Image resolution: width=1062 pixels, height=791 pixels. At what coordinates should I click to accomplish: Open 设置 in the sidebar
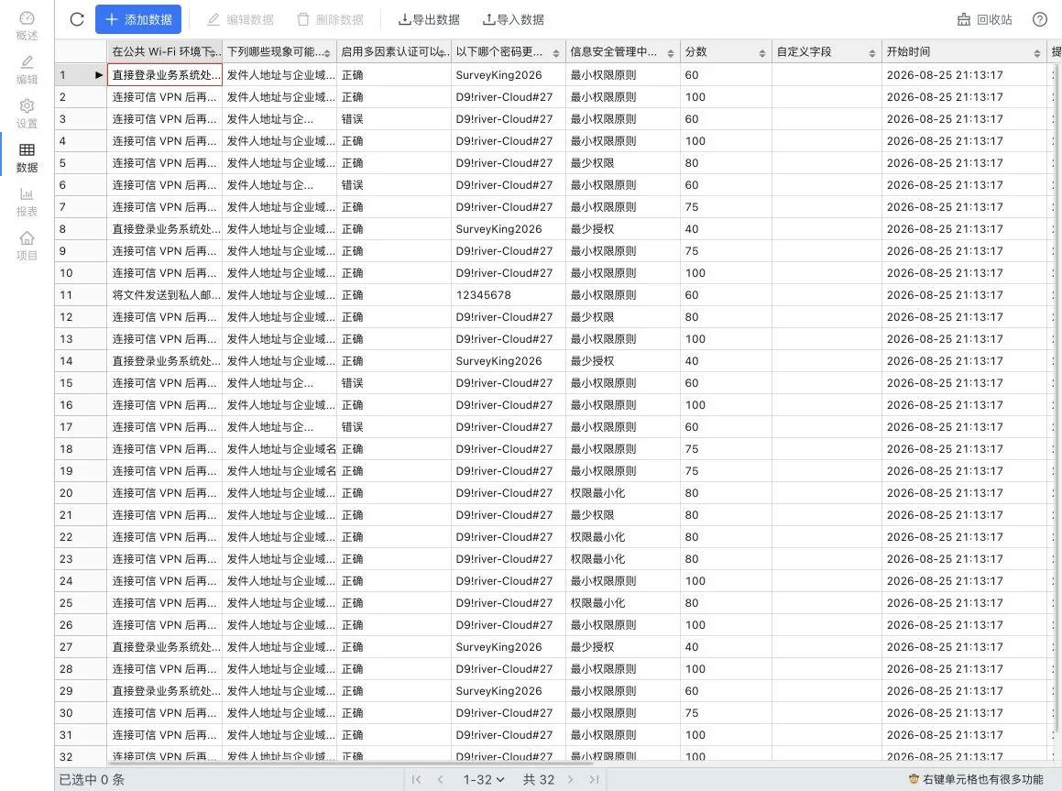[27, 114]
